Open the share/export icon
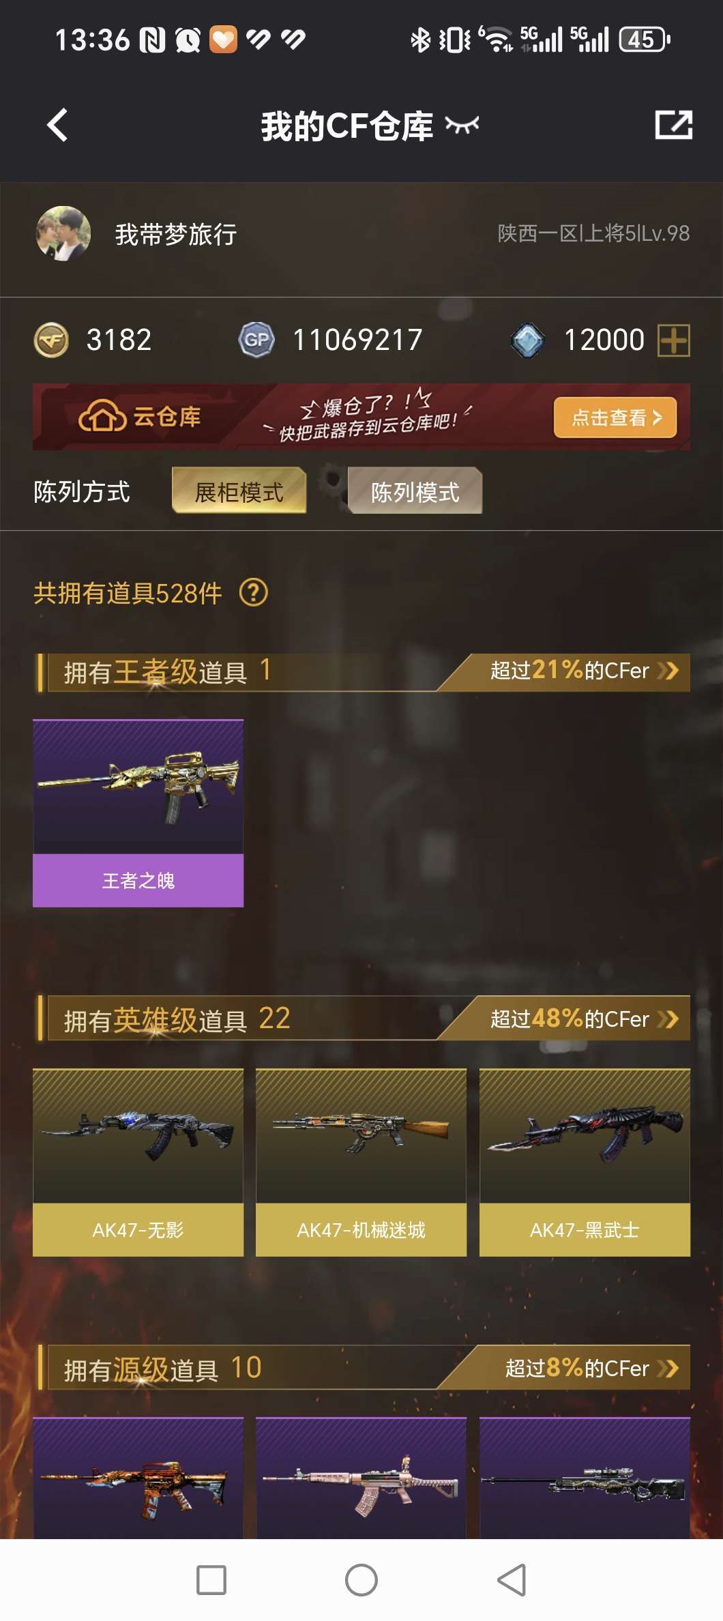The height and width of the screenshot is (1621, 723). tap(673, 125)
